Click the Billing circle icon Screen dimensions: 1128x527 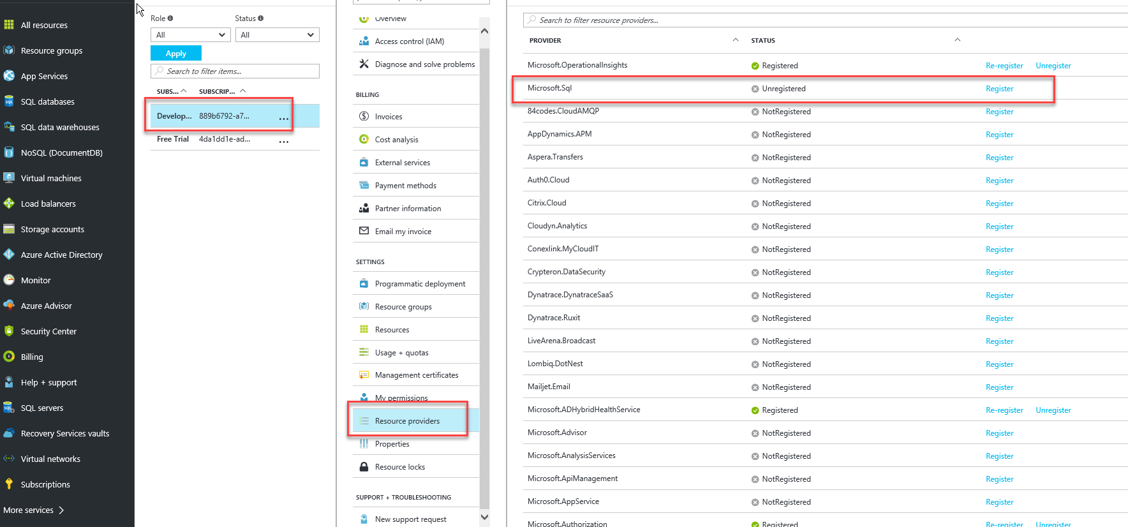point(9,357)
